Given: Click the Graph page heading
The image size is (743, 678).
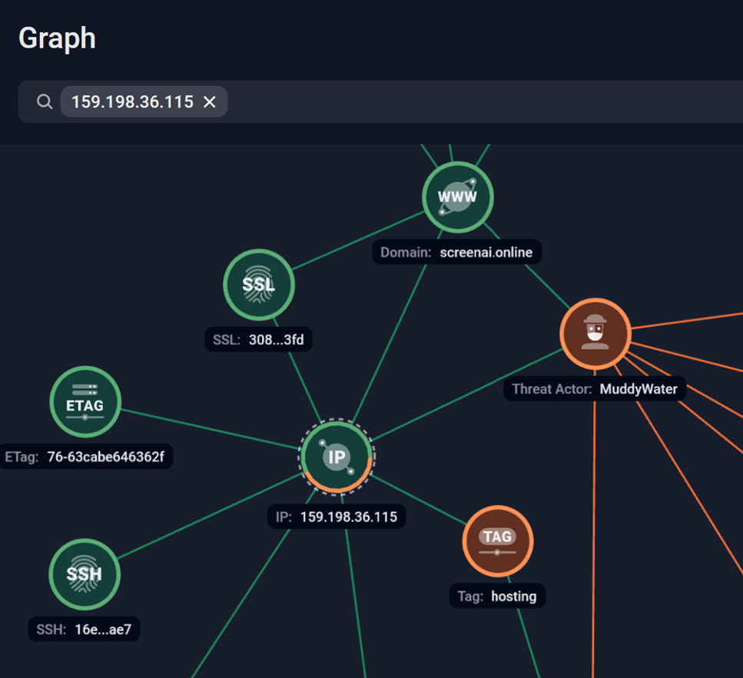Looking at the screenshot, I should coord(57,38).
